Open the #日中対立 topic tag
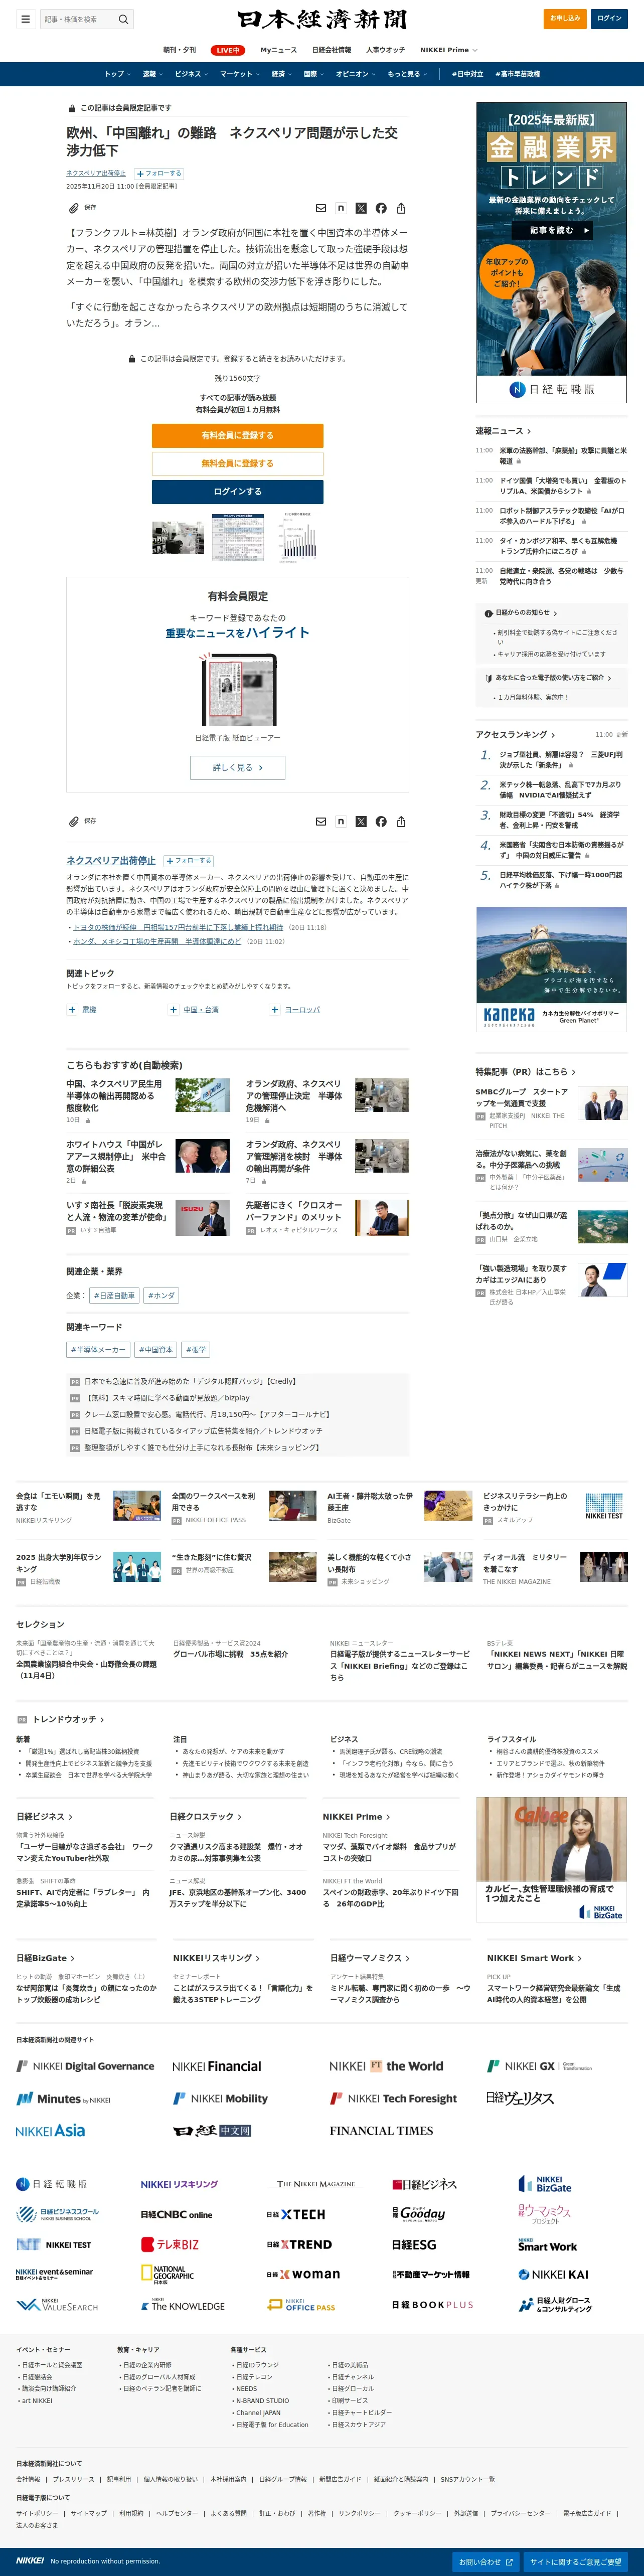The height and width of the screenshot is (2576, 644). click(467, 74)
